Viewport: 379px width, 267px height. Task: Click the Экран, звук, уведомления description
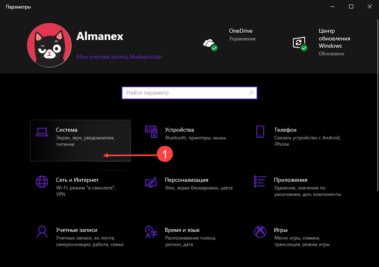85,141
